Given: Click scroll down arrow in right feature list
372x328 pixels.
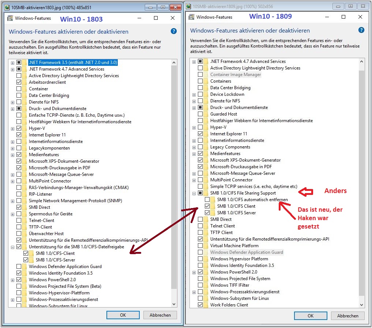Looking at the screenshot, I should [x=361, y=305].
